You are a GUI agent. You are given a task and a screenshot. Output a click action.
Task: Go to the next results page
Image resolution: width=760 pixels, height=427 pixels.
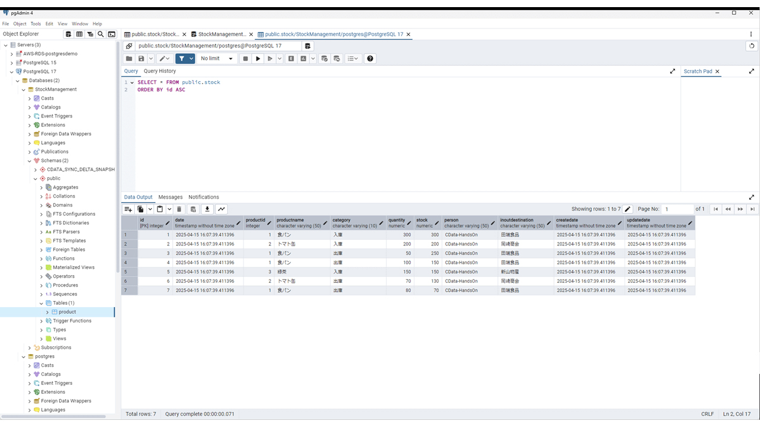[740, 209]
